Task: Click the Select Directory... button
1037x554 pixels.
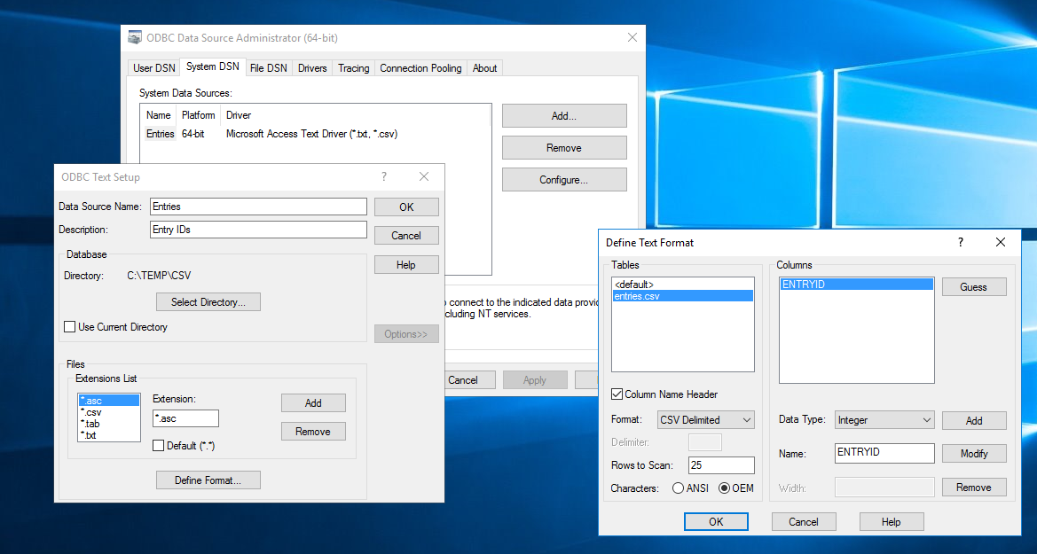Action: click(x=208, y=301)
